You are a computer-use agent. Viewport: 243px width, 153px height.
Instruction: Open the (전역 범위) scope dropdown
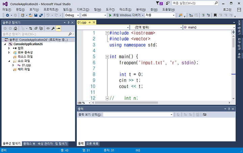tap(156, 27)
